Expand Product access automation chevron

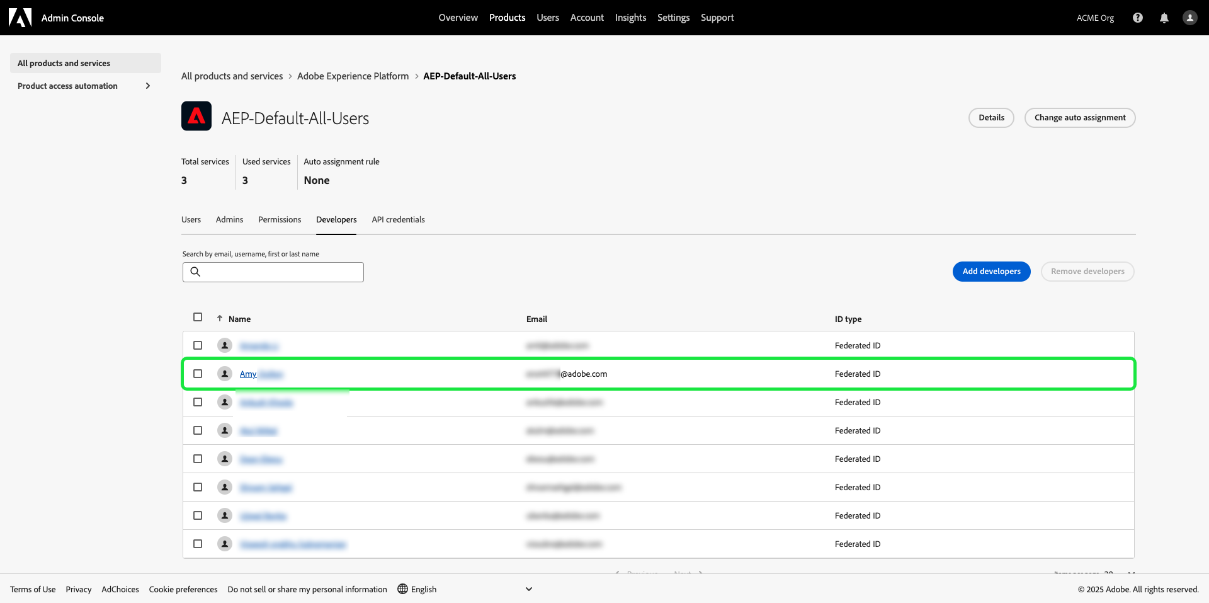[x=148, y=86]
